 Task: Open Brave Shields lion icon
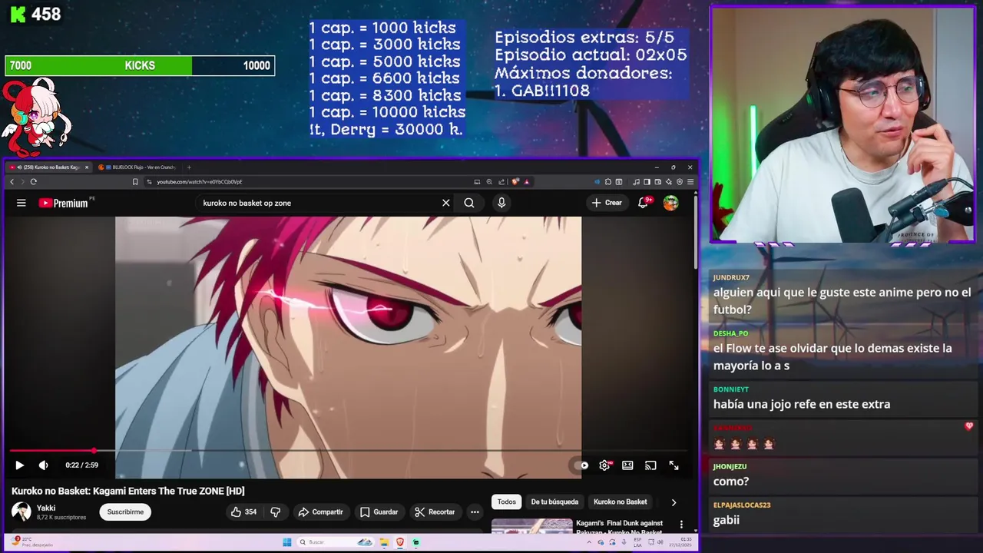pos(515,182)
